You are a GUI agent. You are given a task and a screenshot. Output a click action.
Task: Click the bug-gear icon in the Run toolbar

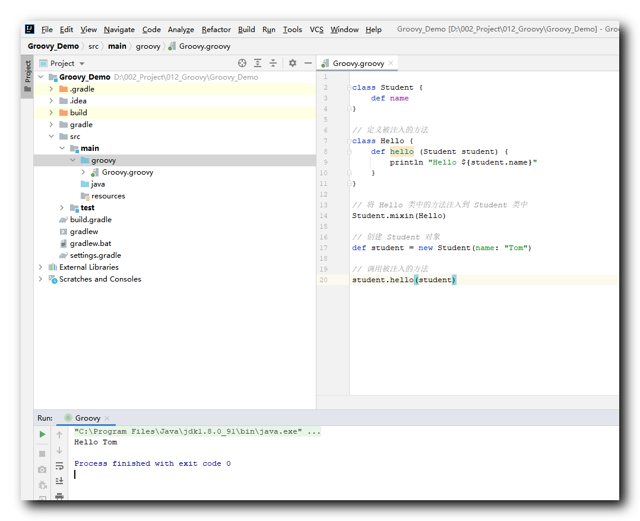[43, 485]
